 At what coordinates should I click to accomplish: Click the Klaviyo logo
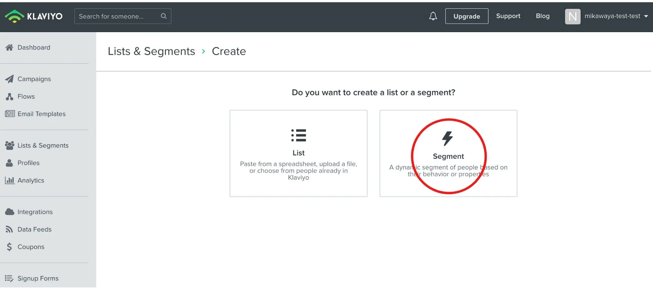[34, 16]
